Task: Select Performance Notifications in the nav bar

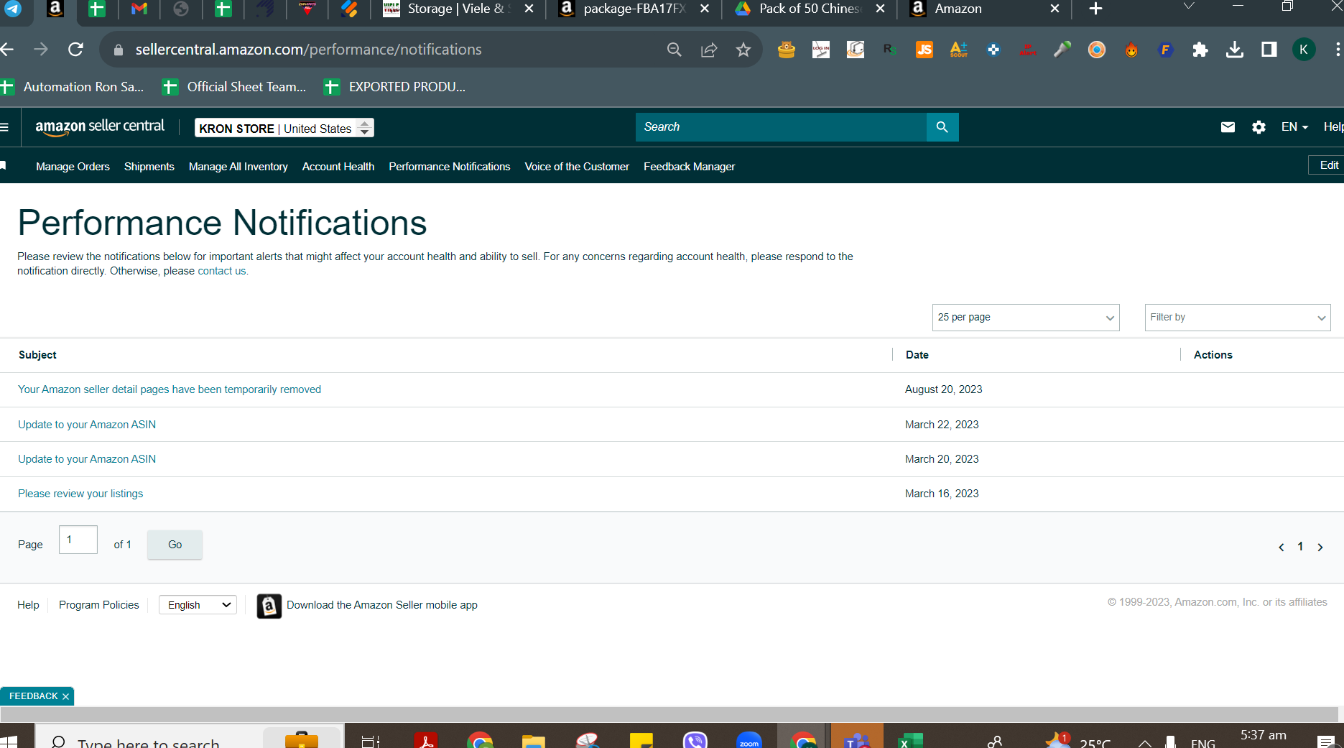Action: [x=450, y=167]
